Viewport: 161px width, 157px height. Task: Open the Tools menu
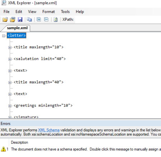65,12
